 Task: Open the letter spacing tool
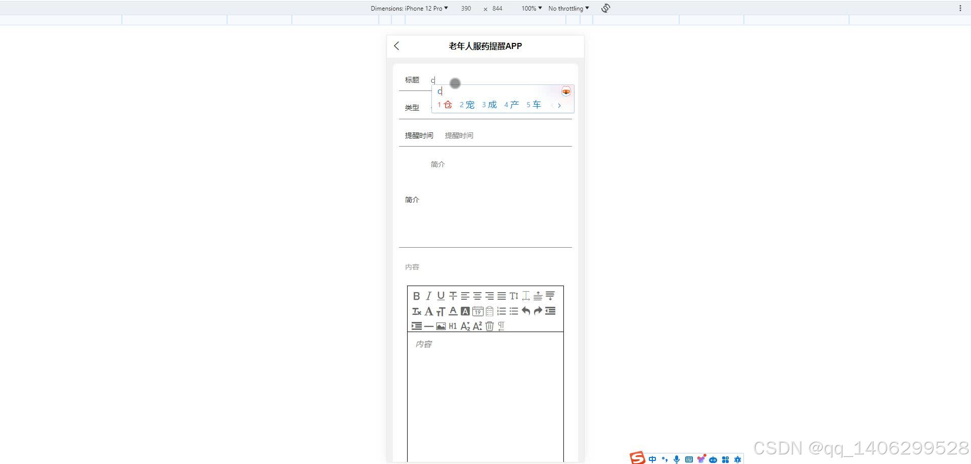point(525,296)
